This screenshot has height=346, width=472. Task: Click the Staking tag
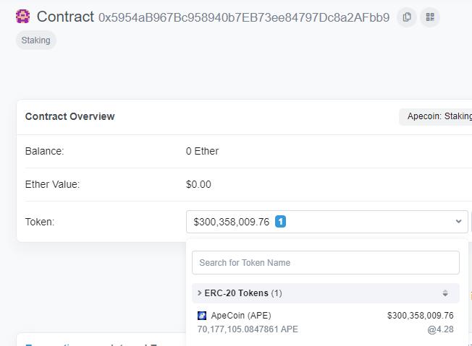click(36, 40)
